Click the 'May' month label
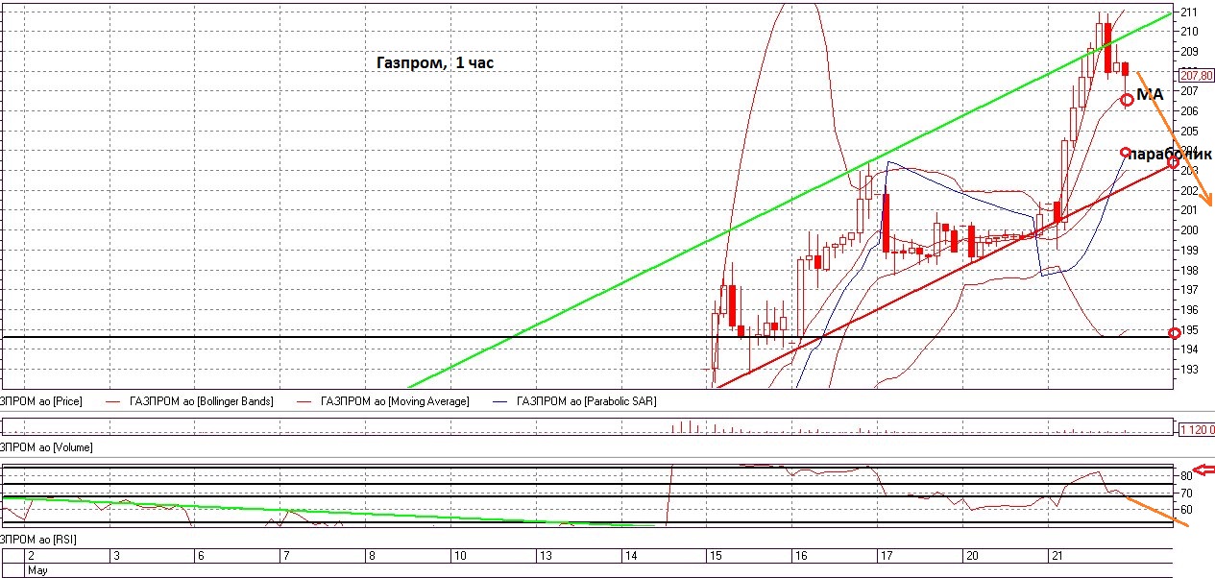The height and width of the screenshot is (578, 1215). (36, 570)
